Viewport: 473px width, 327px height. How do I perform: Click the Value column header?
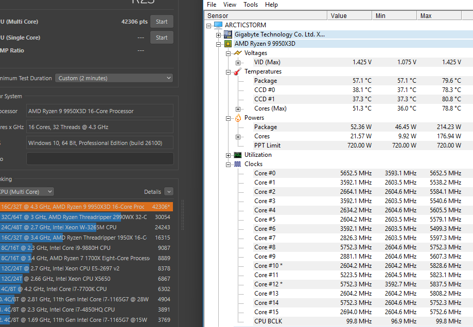[x=349, y=15]
